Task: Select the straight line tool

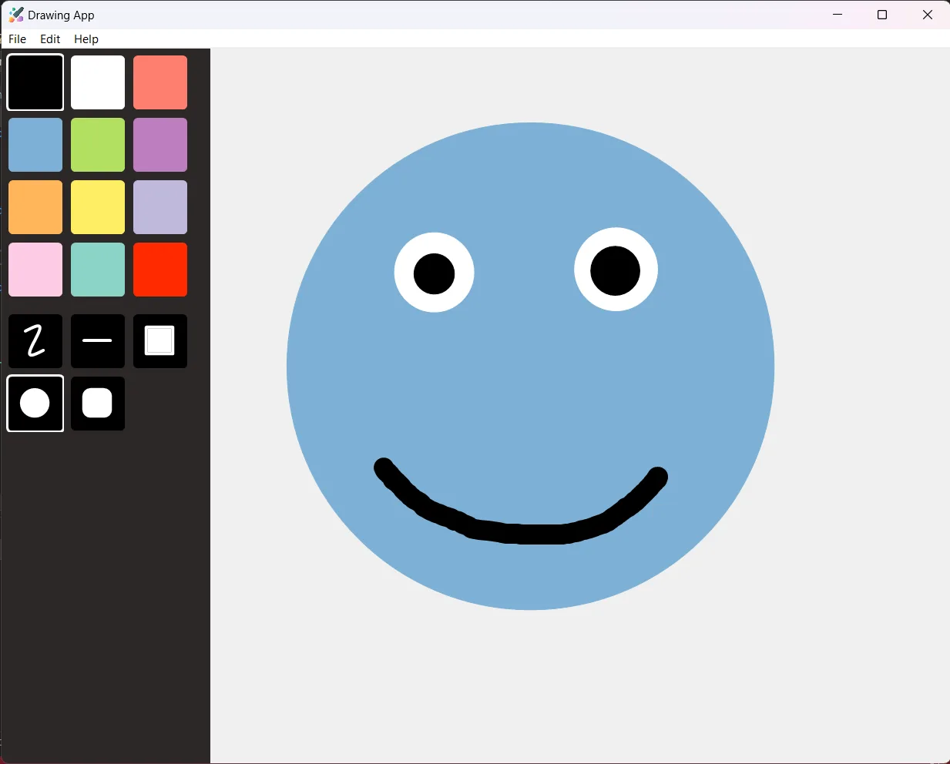Action: click(x=98, y=340)
